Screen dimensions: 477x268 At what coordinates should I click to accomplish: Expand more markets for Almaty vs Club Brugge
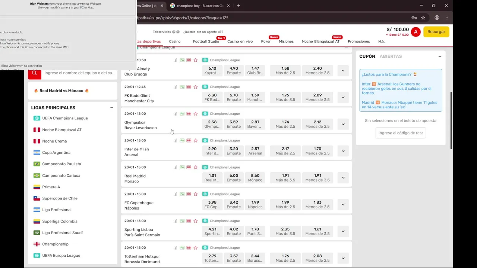[x=343, y=70]
